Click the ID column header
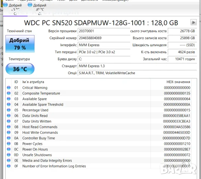The width and height of the screenshot is (201, 179). [16, 82]
